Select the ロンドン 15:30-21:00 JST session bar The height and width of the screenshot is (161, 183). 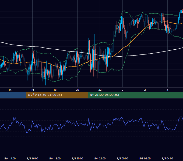point(57,95)
